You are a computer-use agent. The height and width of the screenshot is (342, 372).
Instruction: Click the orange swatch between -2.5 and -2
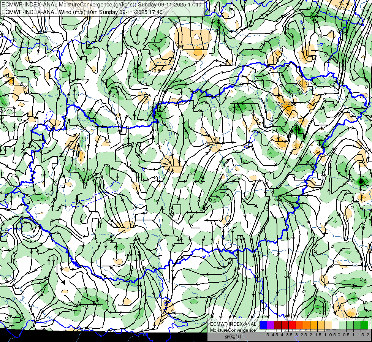[307, 325]
